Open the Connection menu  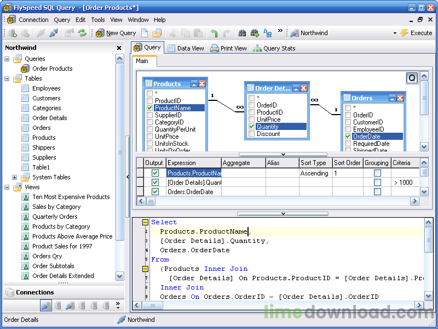click(x=33, y=20)
